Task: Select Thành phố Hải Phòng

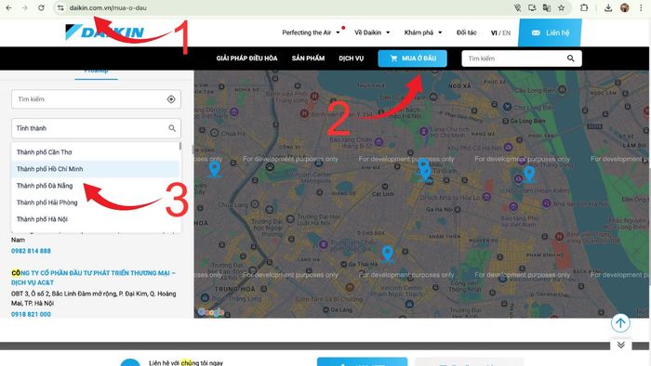Action: (95, 203)
